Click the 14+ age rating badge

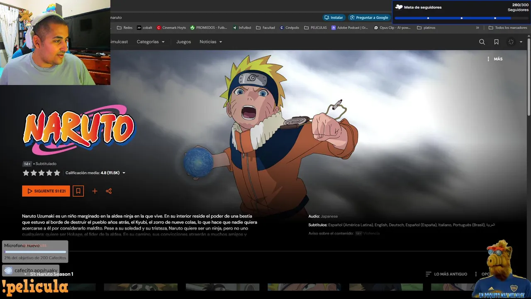[x=27, y=164]
